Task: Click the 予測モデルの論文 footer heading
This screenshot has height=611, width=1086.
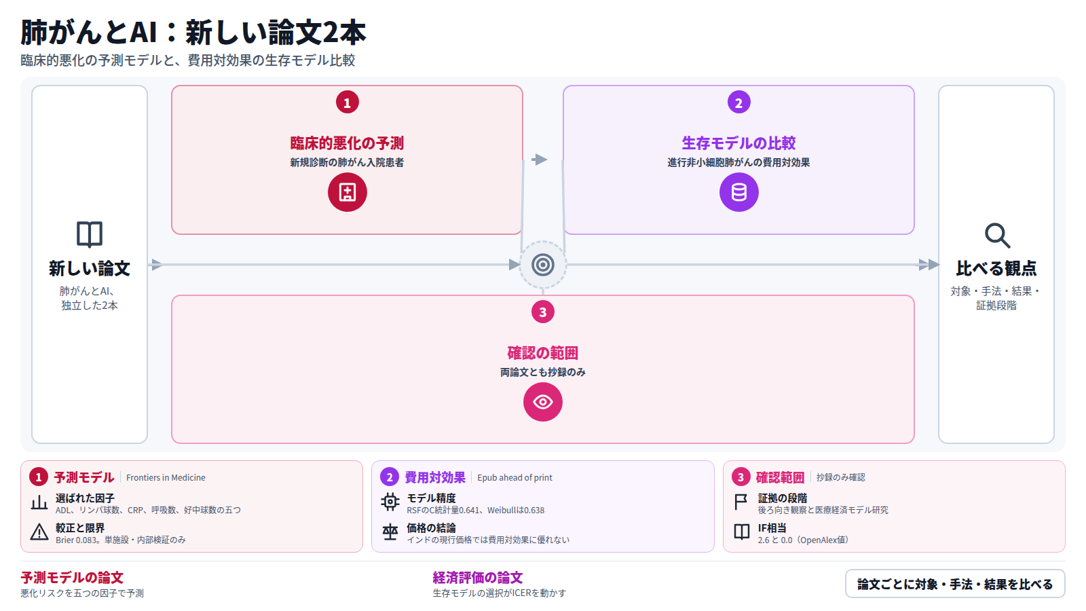Action: 72,578
